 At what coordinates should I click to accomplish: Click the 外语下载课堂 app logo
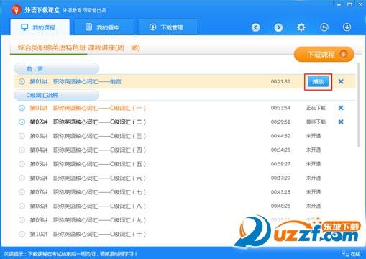[x=17, y=10]
